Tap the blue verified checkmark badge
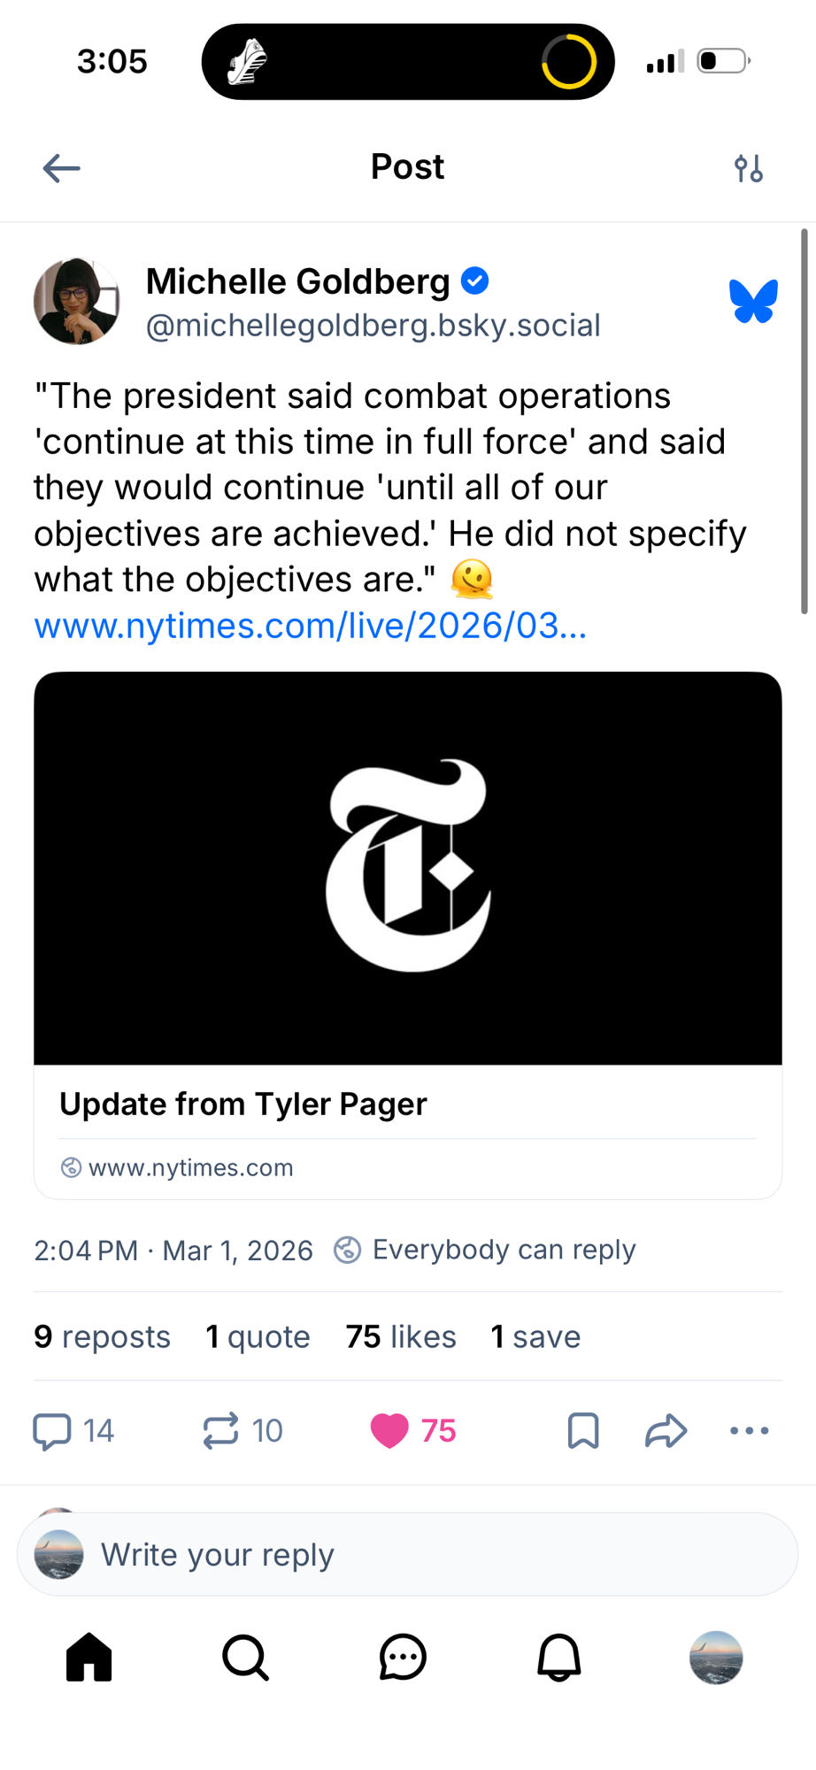This screenshot has height=1770, width=816. [x=475, y=281]
